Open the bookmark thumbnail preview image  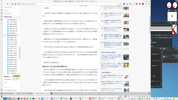16,78
